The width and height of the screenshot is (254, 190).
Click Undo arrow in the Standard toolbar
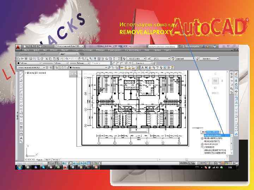point(67,59)
